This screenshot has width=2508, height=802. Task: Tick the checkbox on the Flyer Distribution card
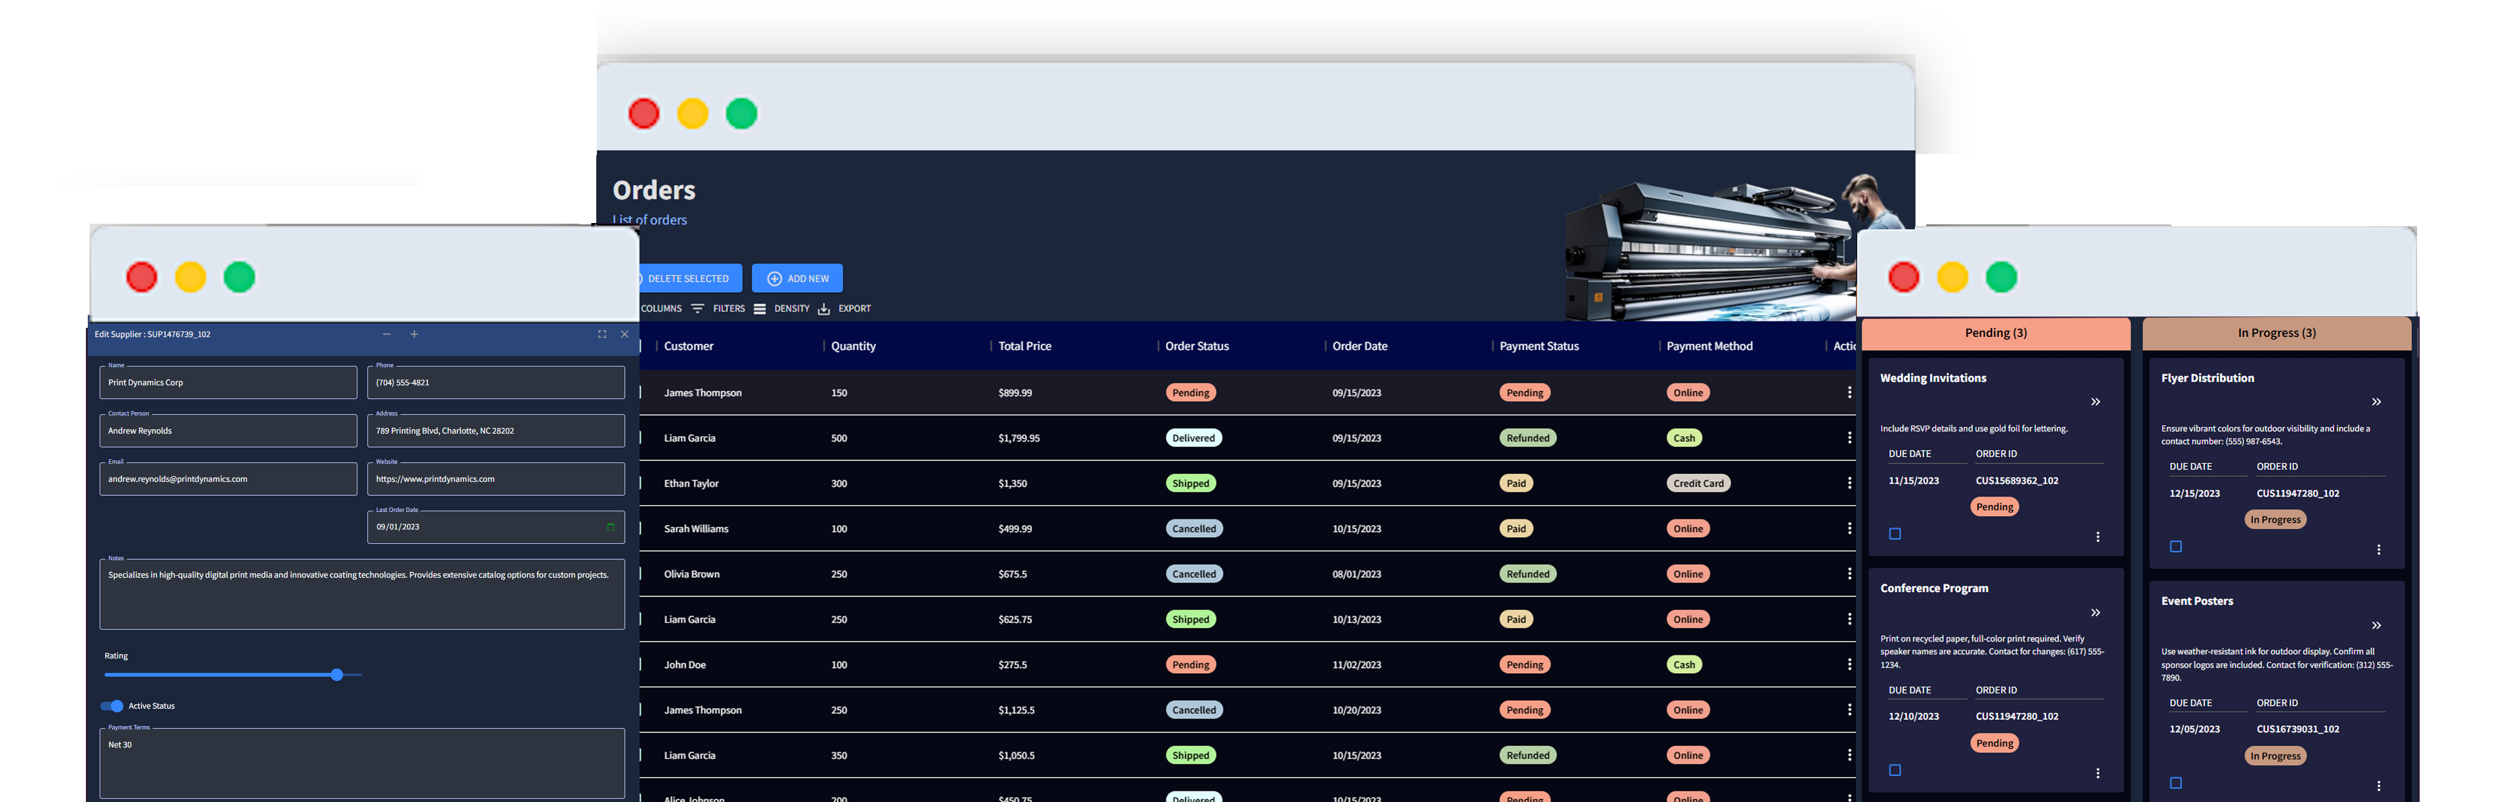(x=2177, y=546)
